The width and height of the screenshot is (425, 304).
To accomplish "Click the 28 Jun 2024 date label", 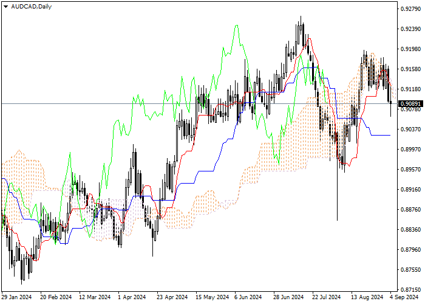I will point(288,297).
